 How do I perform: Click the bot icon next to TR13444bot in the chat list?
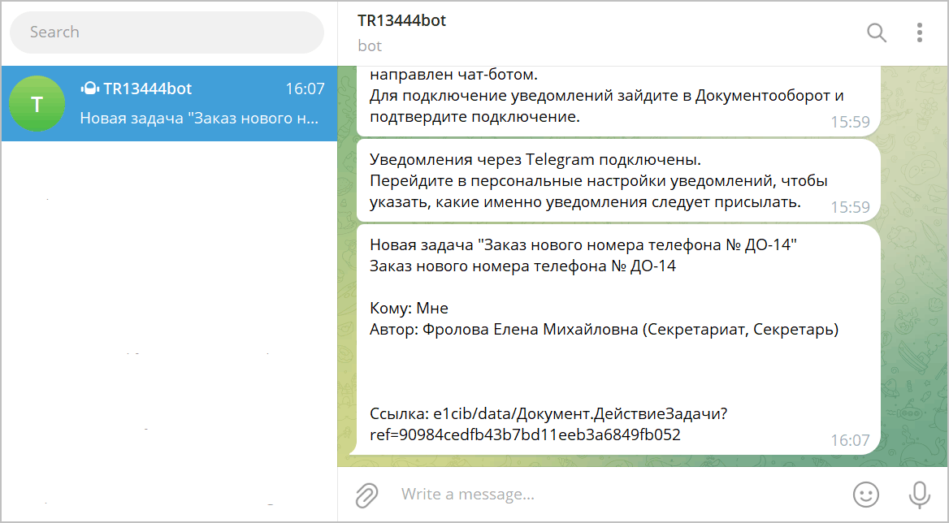(x=89, y=89)
